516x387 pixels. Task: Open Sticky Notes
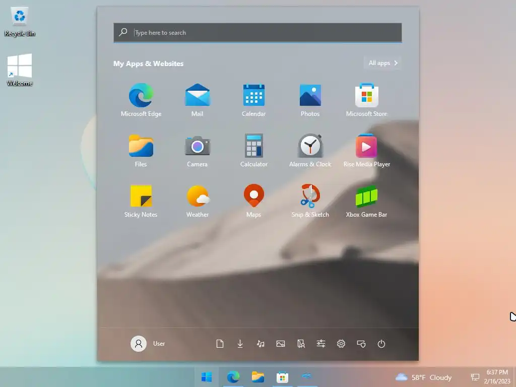click(x=141, y=201)
